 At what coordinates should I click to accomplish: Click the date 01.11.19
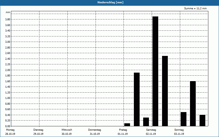(x=123, y=134)
